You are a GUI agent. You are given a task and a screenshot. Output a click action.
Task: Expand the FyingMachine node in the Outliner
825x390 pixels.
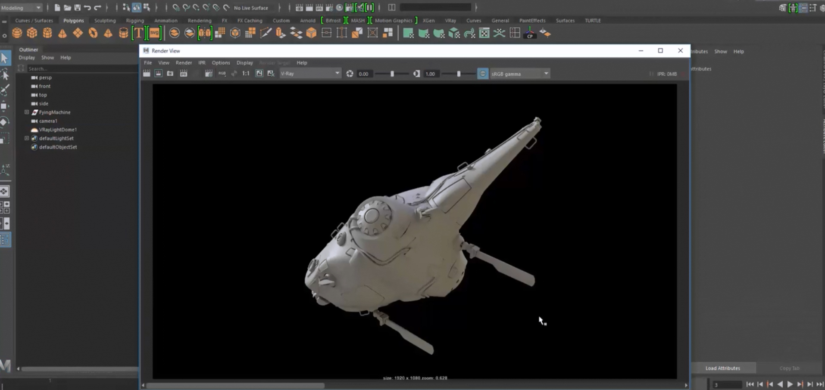click(x=27, y=112)
